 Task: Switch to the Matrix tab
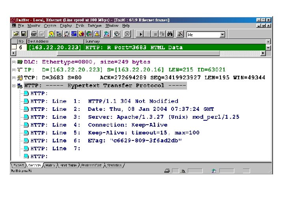pos(50,165)
